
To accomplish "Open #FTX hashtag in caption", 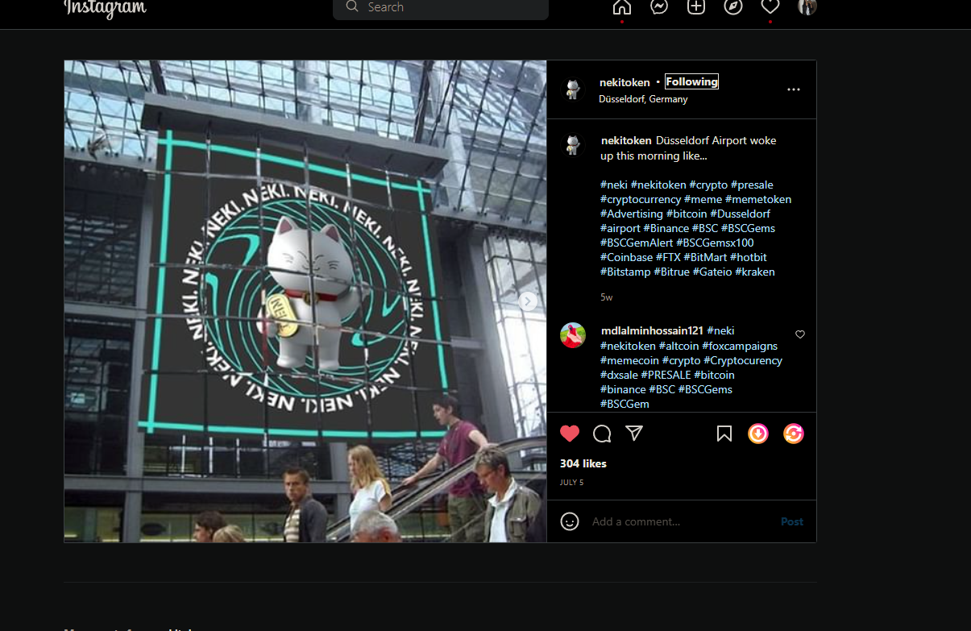I will tap(668, 257).
